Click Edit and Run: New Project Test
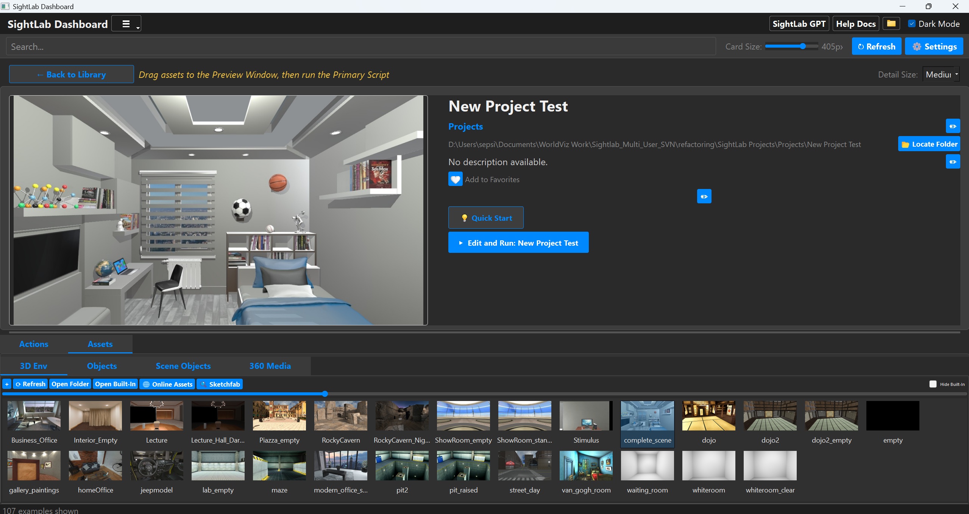Screen dimensions: 969x514 pos(518,243)
